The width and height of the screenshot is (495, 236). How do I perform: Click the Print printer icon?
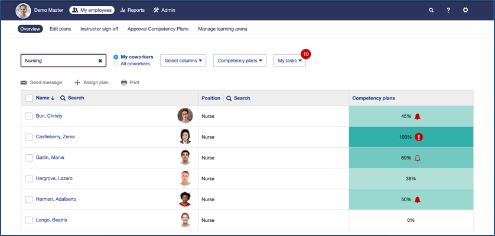tap(124, 83)
